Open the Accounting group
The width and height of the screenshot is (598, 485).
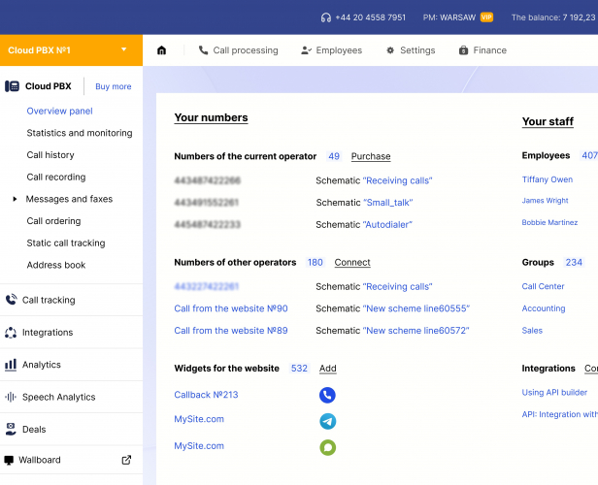544,308
